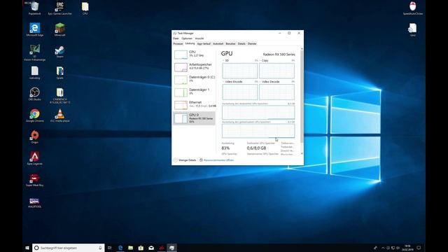Open the desktop icon below Super Meat Boy

pos(34,202)
